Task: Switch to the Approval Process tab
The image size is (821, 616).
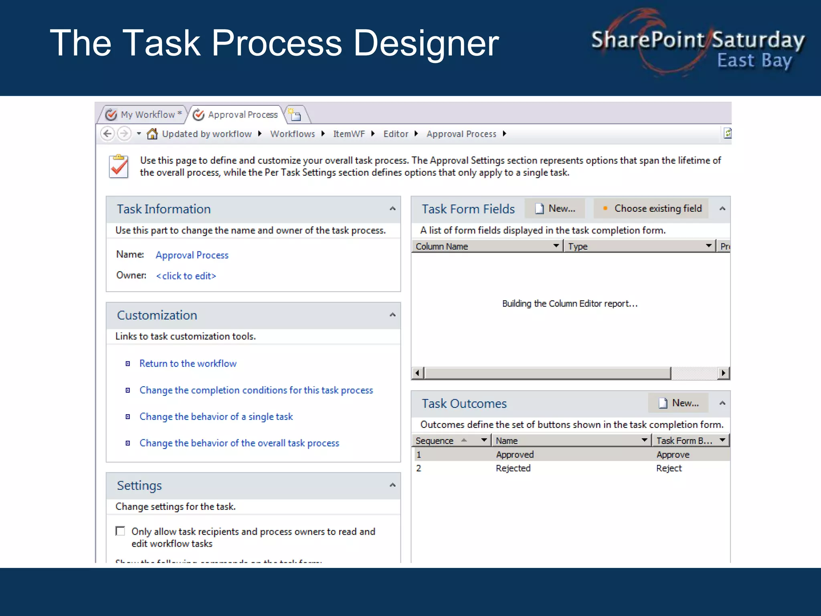Action: point(236,115)
